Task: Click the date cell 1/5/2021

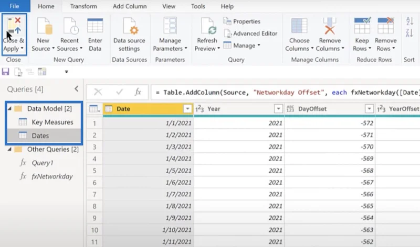Action: [x=148, y=171]
